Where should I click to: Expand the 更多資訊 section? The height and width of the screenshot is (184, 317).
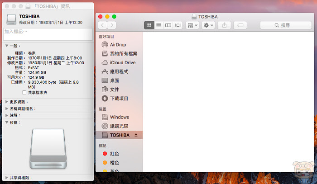pos(7,102)
